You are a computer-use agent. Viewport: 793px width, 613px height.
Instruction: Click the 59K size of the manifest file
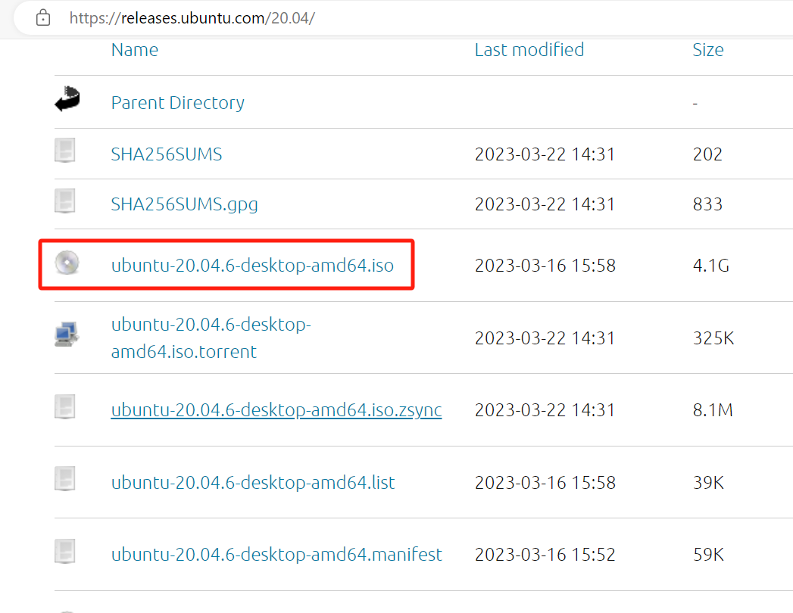(x=708, y=555)
